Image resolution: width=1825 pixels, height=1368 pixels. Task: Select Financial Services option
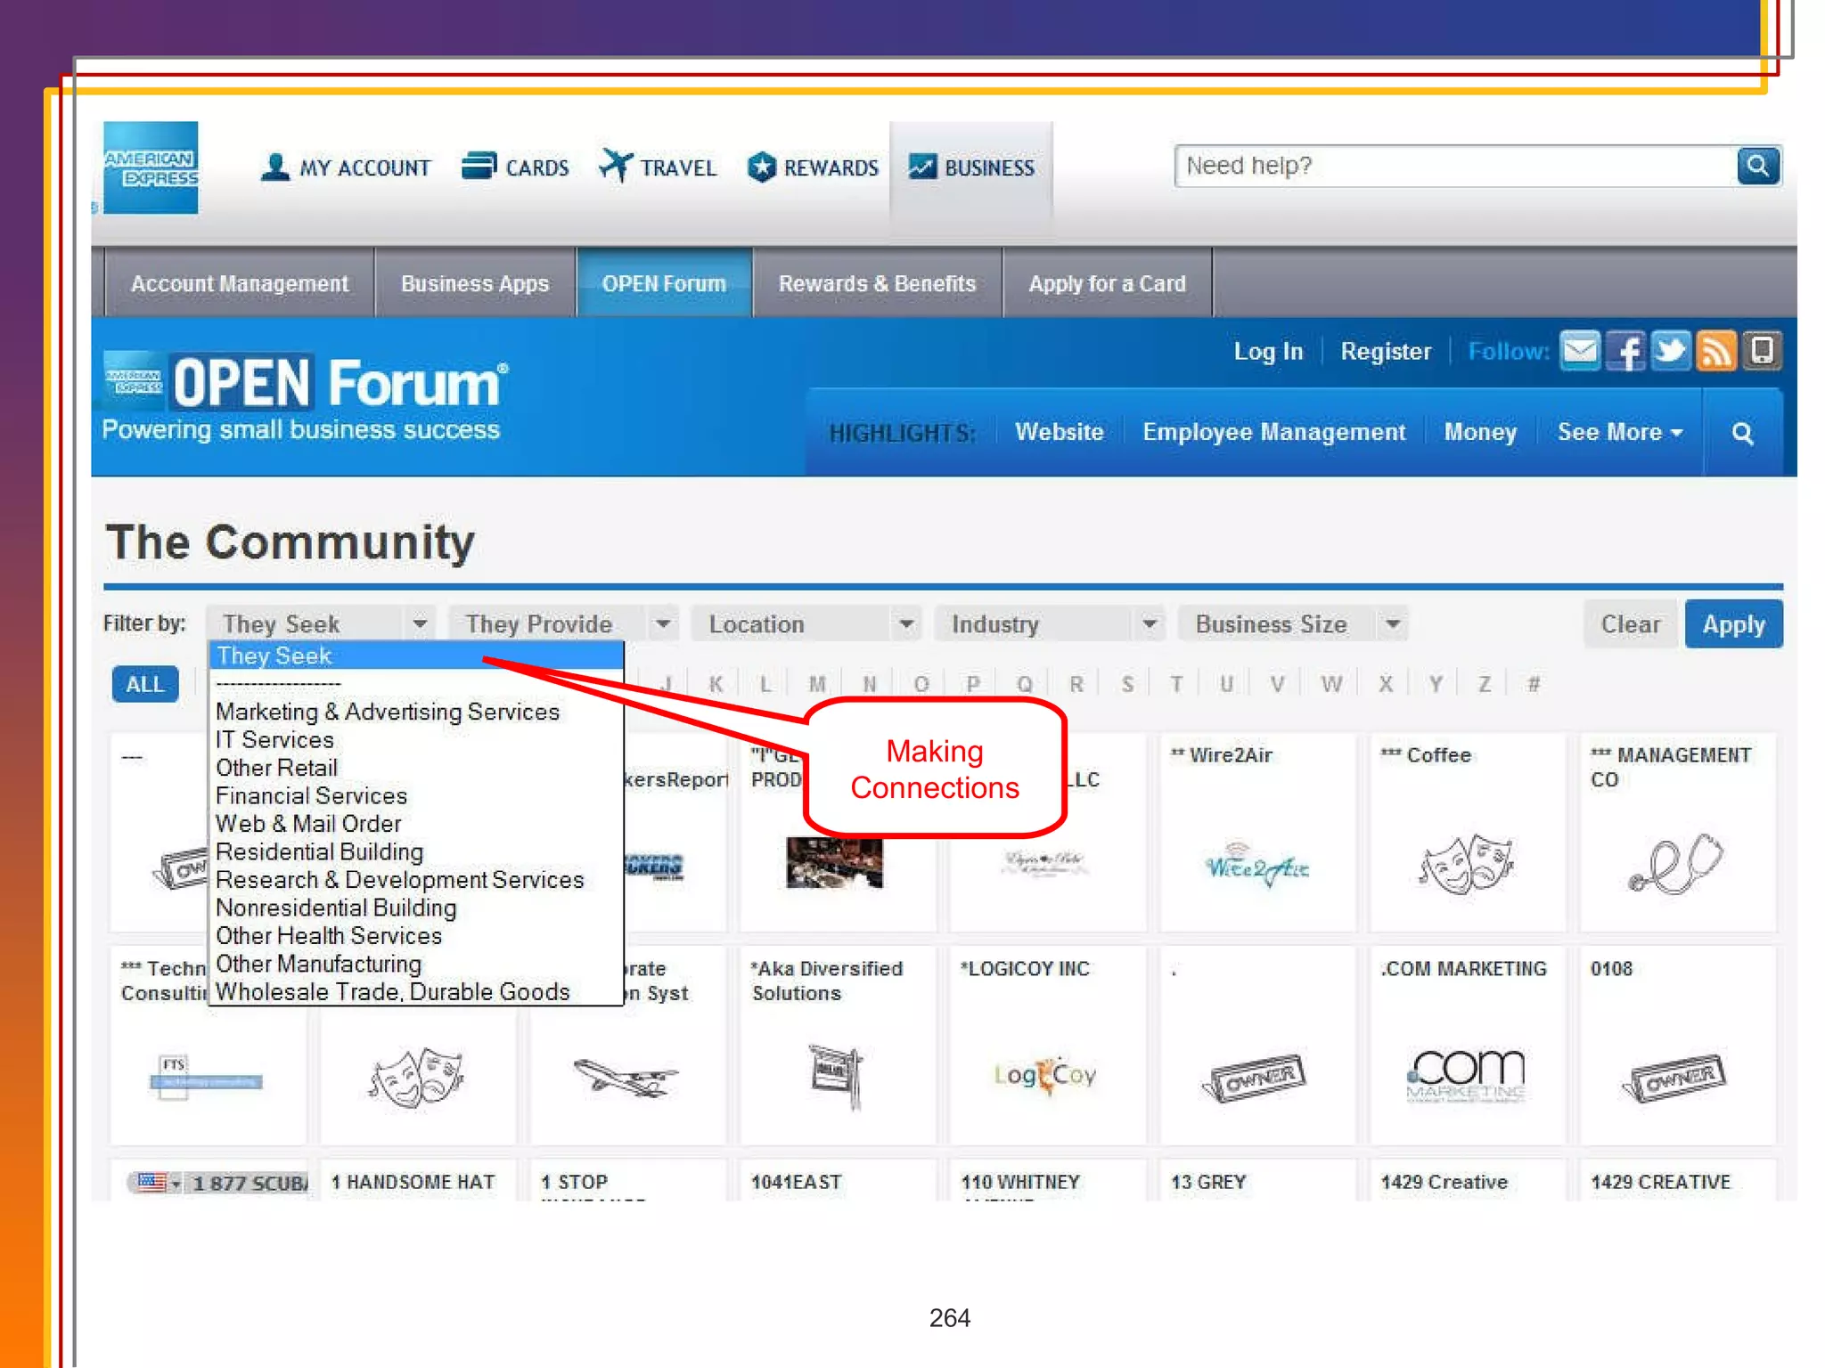click(x=311, y=796)
